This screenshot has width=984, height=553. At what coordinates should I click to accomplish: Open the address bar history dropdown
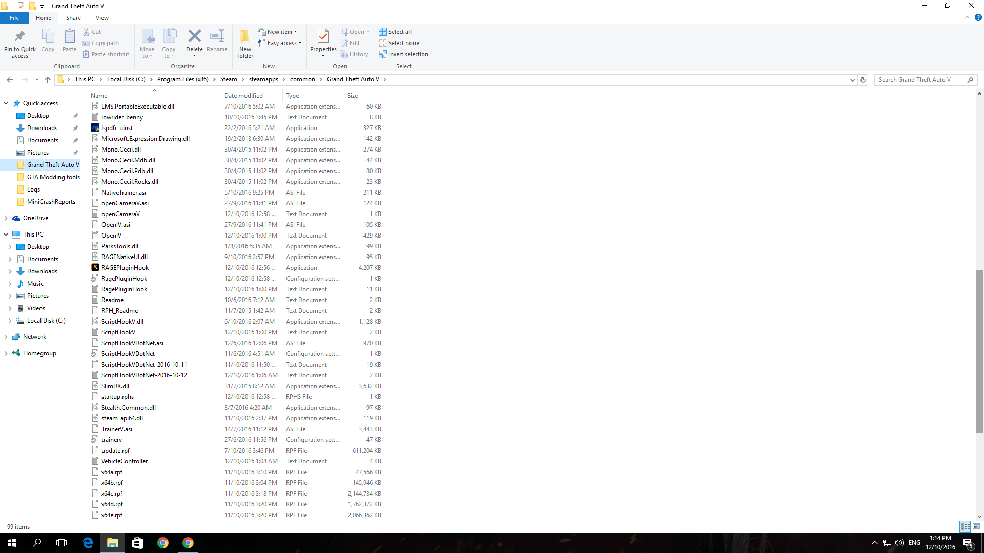[x=852, y=80]
